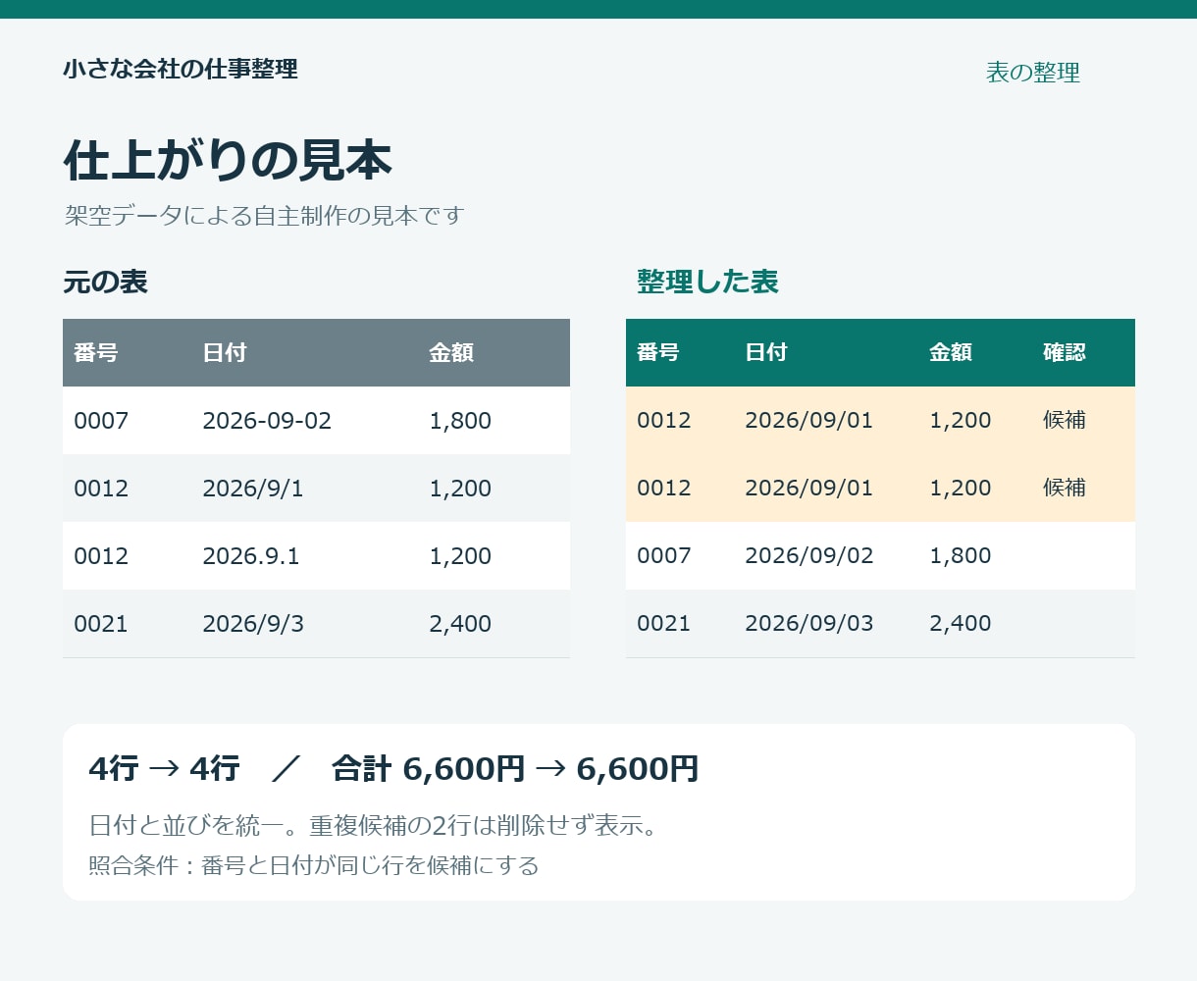Screen dimensions: 1197x981
Task: Click 1,800 in the 整理した表
Action: pos(961,556)
